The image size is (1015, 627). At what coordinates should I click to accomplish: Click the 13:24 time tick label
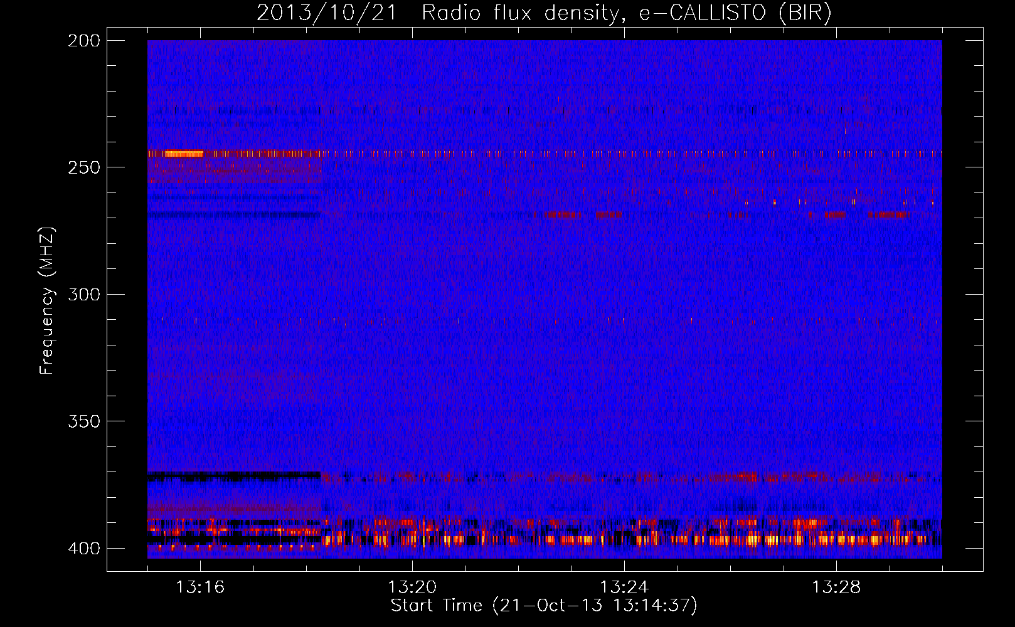[x=624, y=587]
